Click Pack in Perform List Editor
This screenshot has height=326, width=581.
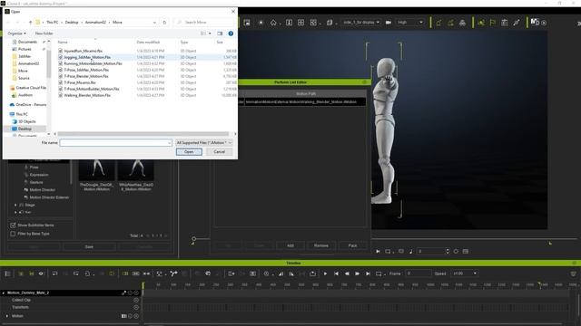[x=352, y=245]
